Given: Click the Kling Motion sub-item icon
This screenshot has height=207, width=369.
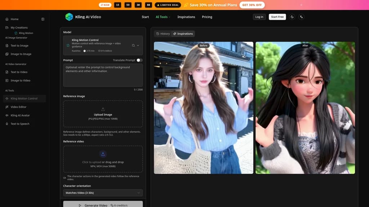Looking at the screenshot, I should (x=16, y=33).
